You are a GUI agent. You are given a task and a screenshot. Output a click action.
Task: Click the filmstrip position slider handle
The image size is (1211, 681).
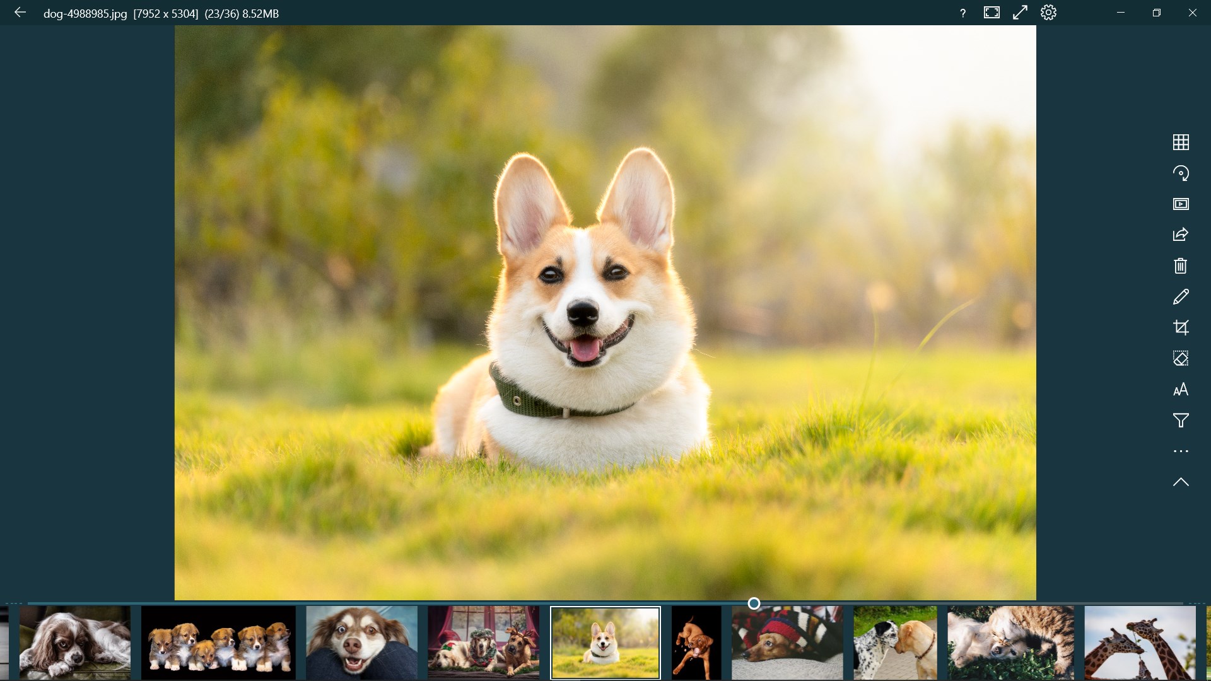pos(754,603)
